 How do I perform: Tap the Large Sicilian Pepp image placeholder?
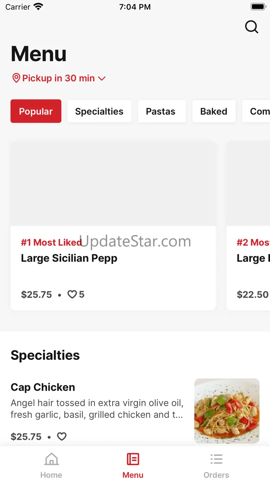pos(113,183)
